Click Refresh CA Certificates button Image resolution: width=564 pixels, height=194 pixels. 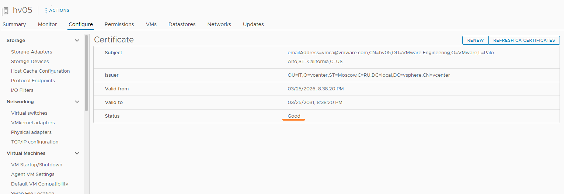(524, 40)
